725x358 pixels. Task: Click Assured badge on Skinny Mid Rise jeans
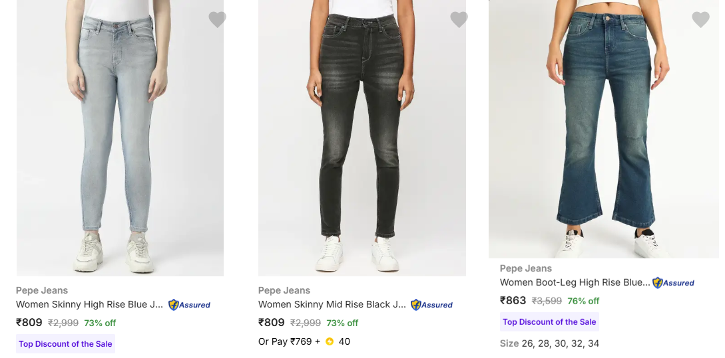coord(432,305)
